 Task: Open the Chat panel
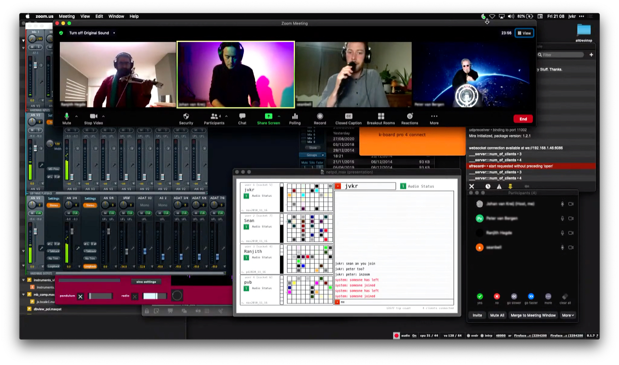pyautogui.click(x=242, y=116)
